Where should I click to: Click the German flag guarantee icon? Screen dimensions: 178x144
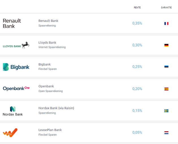166,45
